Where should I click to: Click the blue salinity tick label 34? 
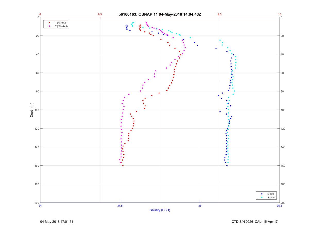(x=40, y=206)
